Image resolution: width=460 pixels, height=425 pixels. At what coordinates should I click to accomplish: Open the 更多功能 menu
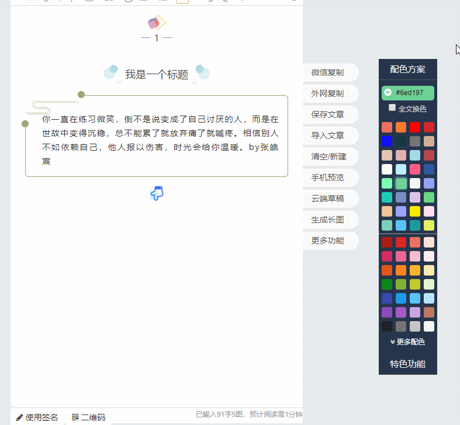click(x=328, y=241)
